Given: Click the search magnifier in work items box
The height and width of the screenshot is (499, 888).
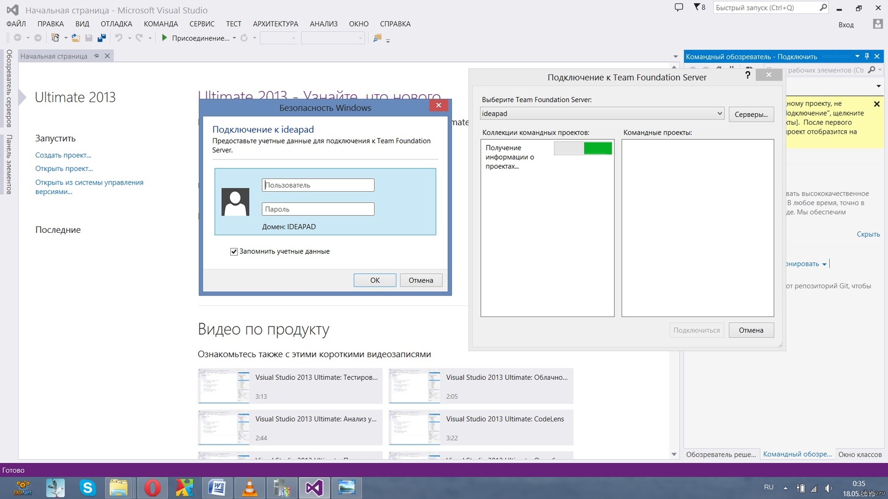Looking at the screenshot, I should (x=872, y=70).
